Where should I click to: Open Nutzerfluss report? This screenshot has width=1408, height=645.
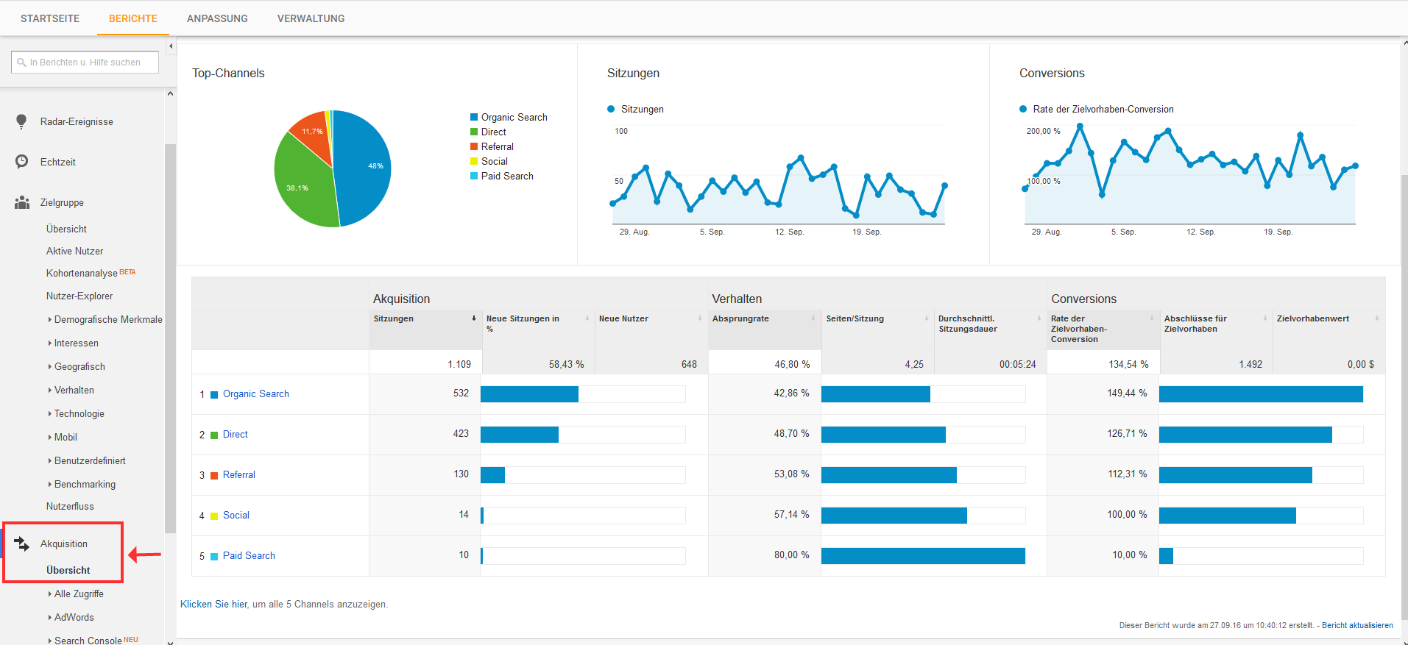pyautogui.click(x=70, y=506)
